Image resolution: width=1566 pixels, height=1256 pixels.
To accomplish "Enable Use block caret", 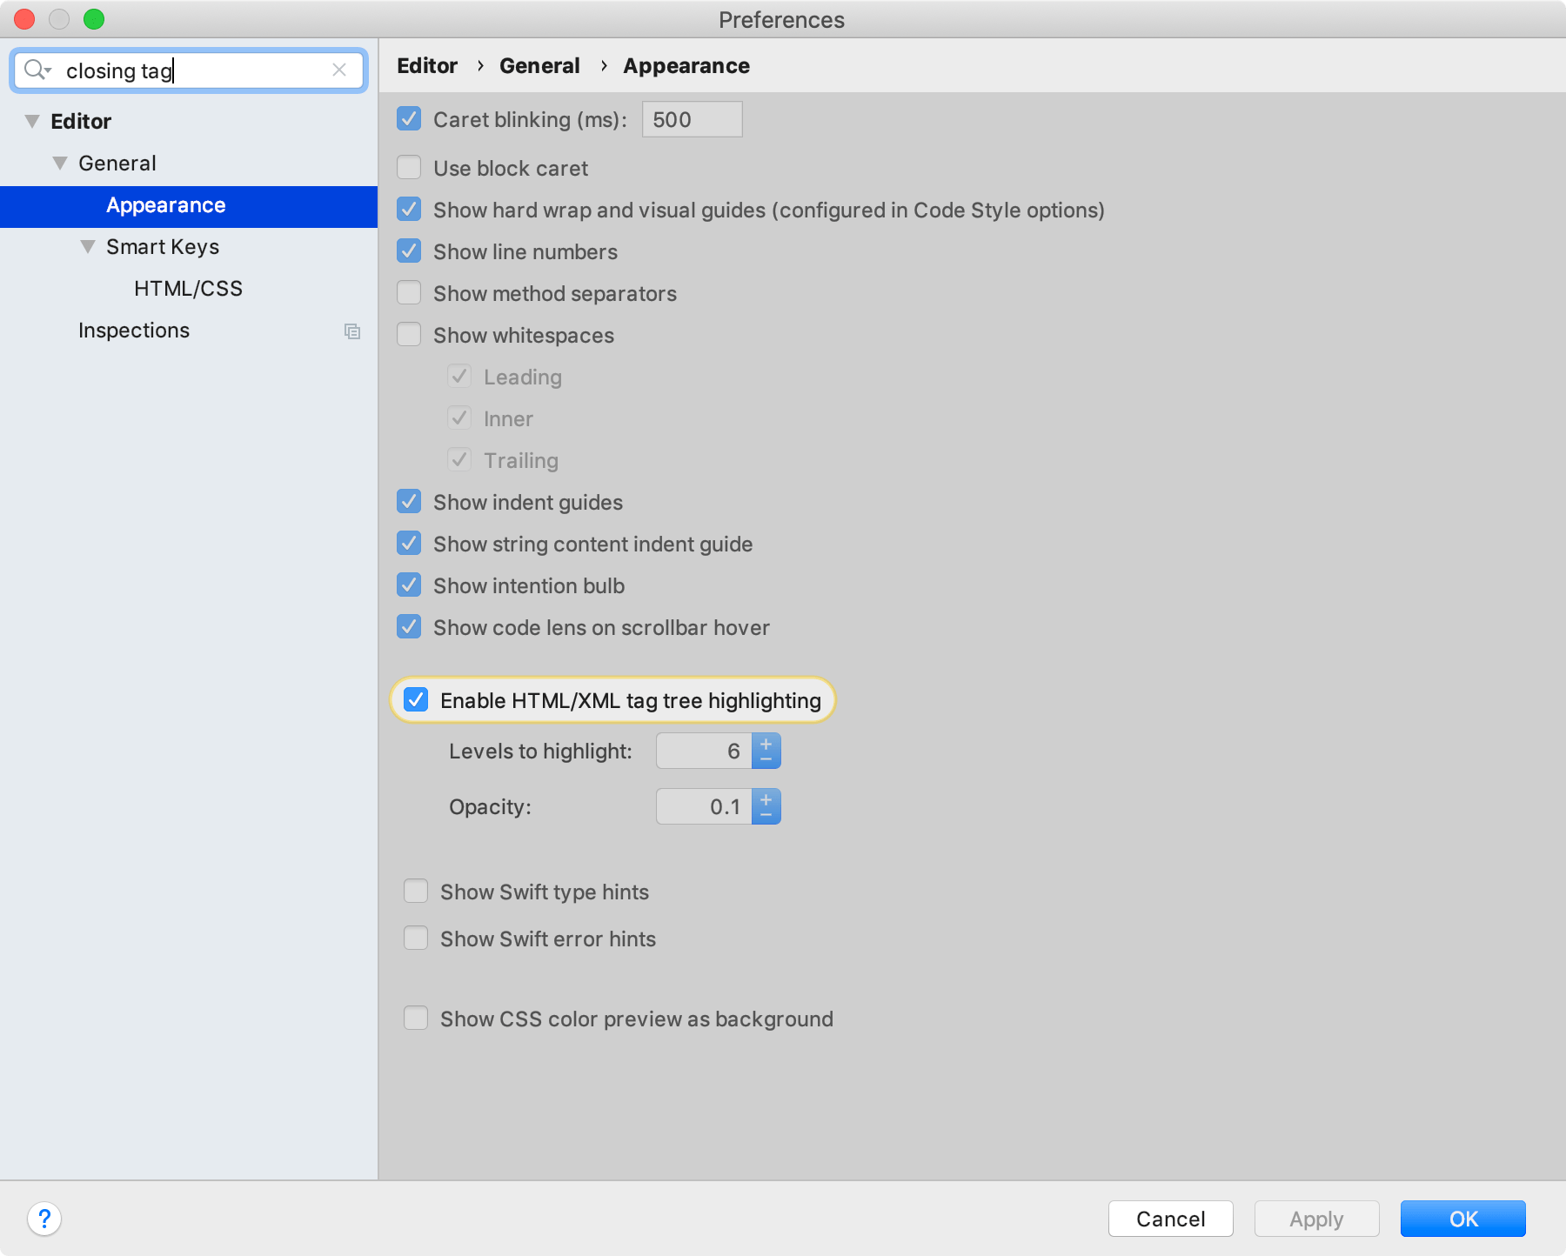I will tap(409, 168).
